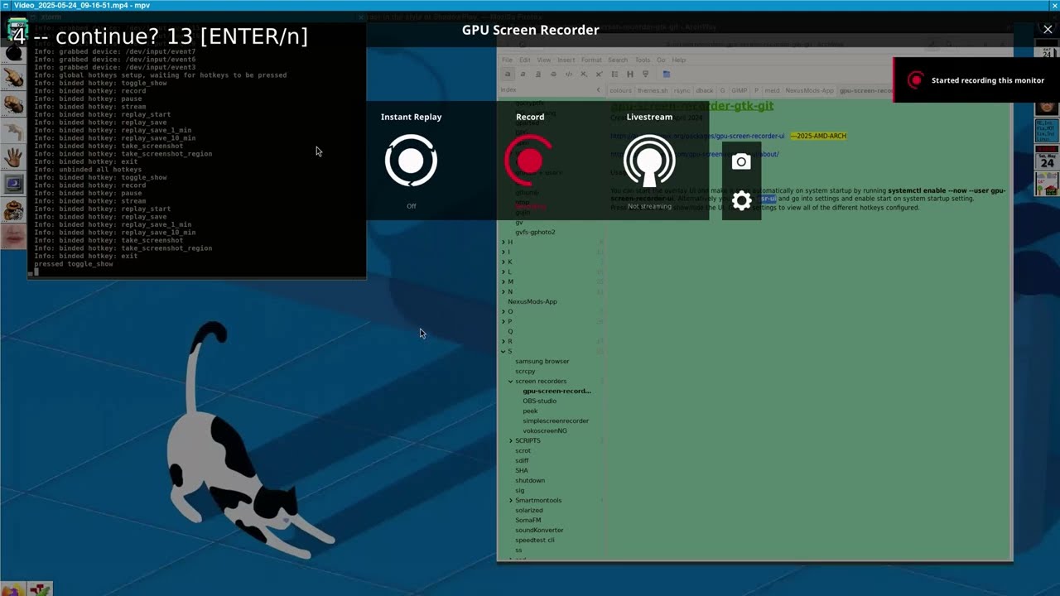Click the Instant Replay circular icon
Screen dimensions: 1060x596
click(411, 161)
